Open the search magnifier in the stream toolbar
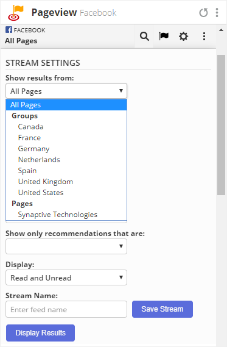This screenshot has width=227, height=347. (144, 37)
